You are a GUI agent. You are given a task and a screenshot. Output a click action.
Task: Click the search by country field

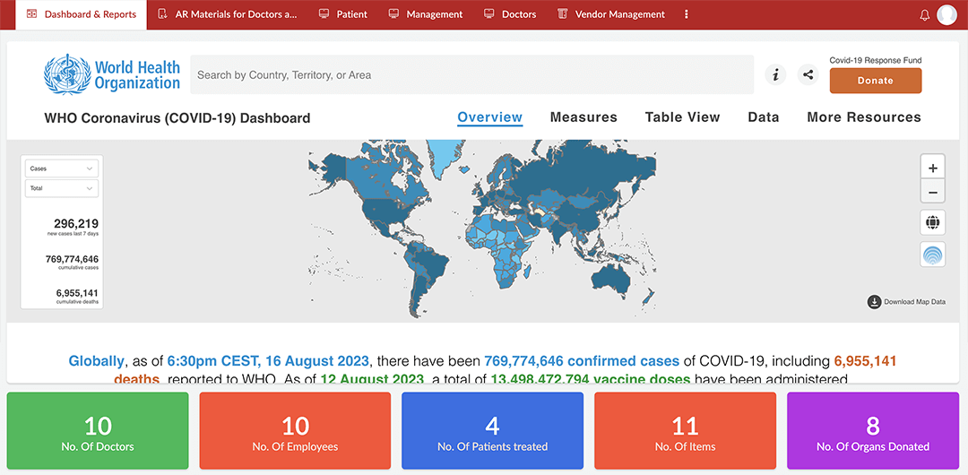[471, 74]
